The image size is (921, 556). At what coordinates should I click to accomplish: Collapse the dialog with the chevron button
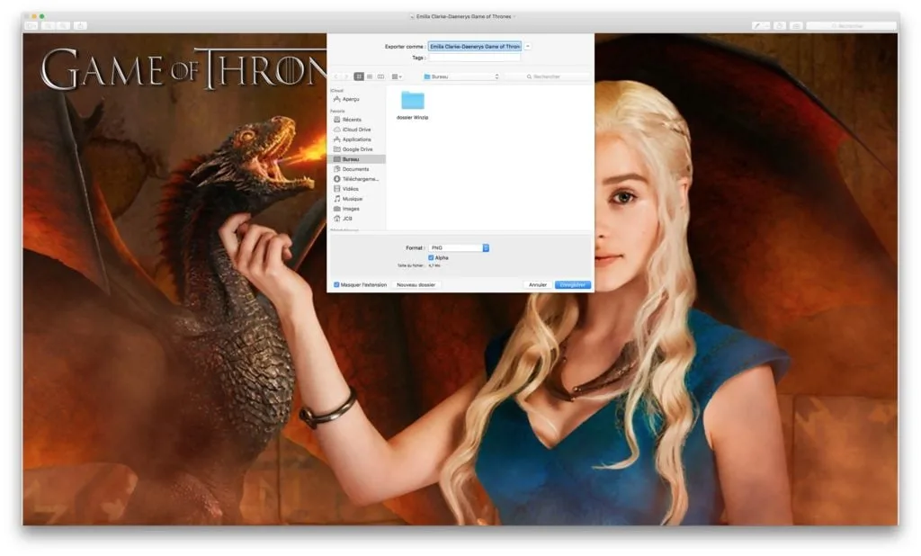click(527, 47)
